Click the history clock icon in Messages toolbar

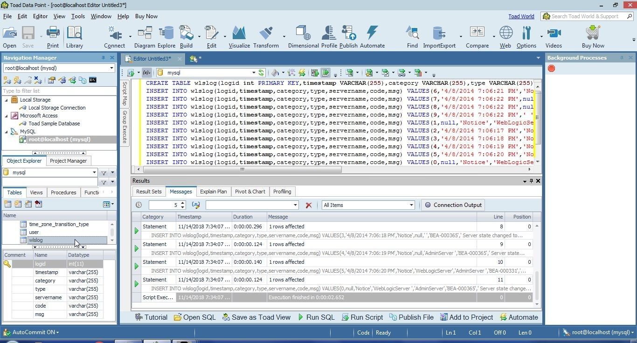139,205
